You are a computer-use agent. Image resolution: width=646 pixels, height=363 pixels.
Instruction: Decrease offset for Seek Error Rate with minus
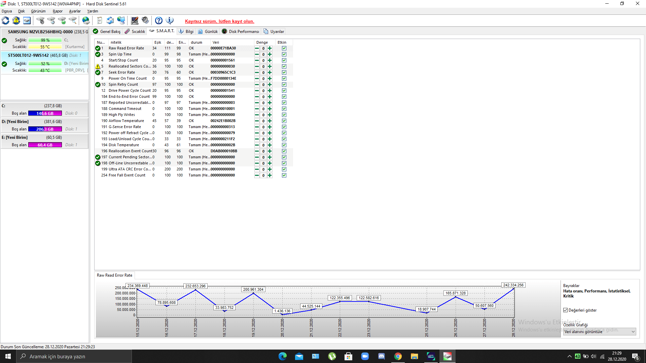tap(257, 73)
